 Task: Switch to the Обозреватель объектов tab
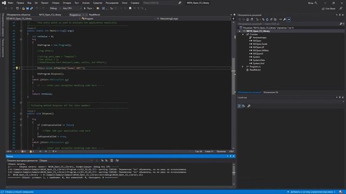18,15
